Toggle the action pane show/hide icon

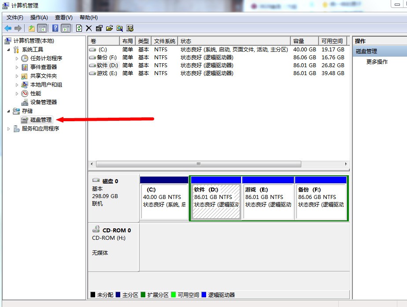pyautogui.click(x=66, y=28)
